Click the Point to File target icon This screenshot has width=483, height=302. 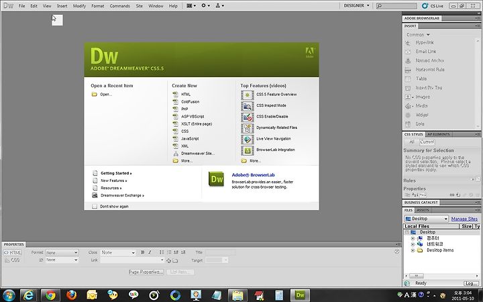168,260
